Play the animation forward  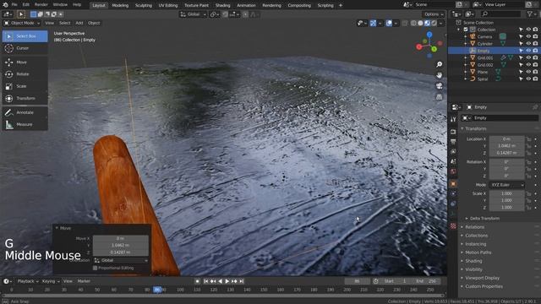[227, 281]
